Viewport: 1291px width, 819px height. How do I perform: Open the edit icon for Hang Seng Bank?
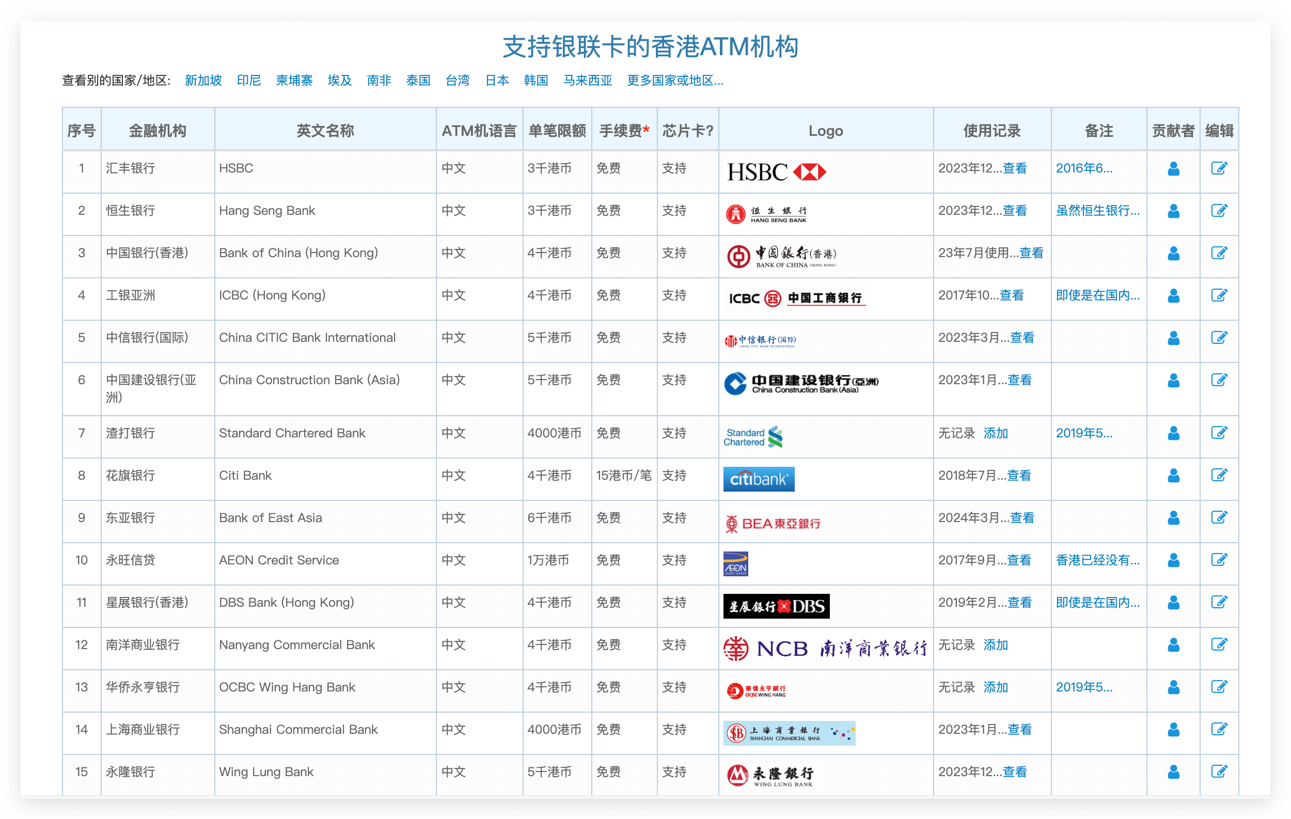coord(1219,211)
